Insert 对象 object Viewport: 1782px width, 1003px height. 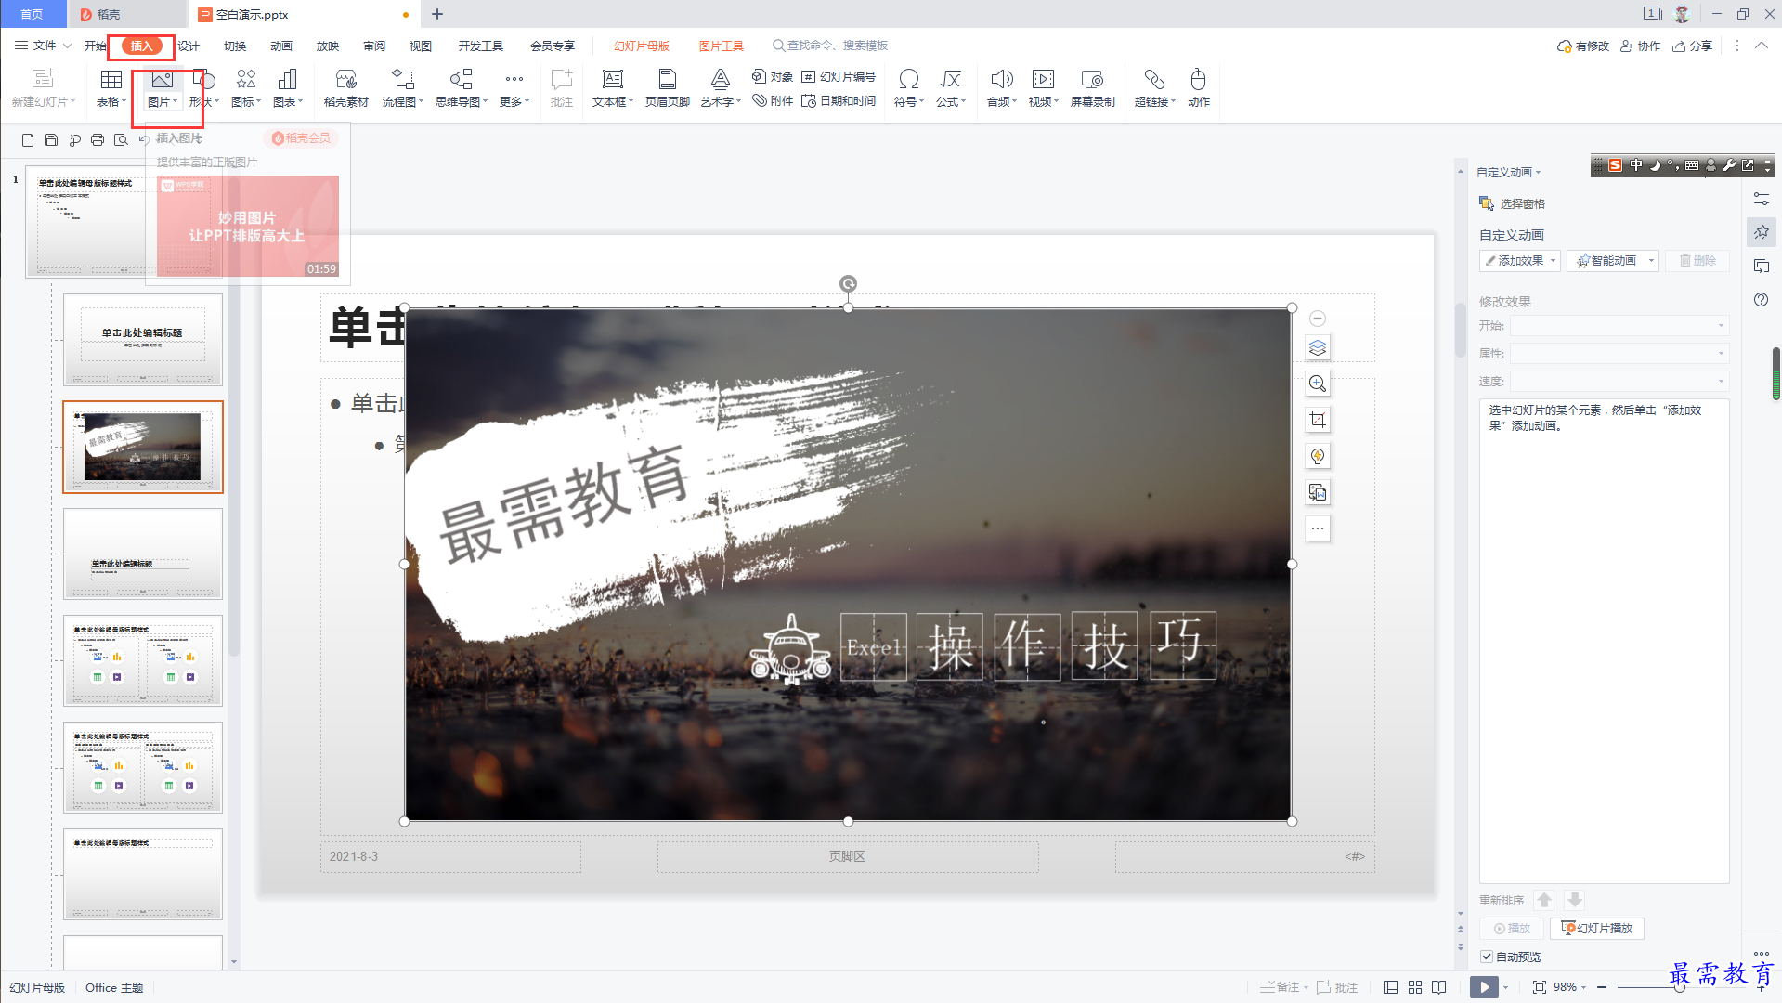coord(773,76)
